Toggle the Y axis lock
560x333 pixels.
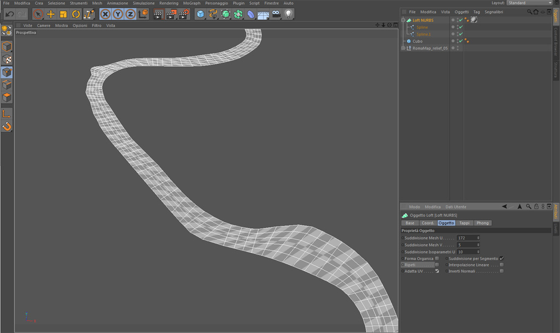tap(118, 14)
